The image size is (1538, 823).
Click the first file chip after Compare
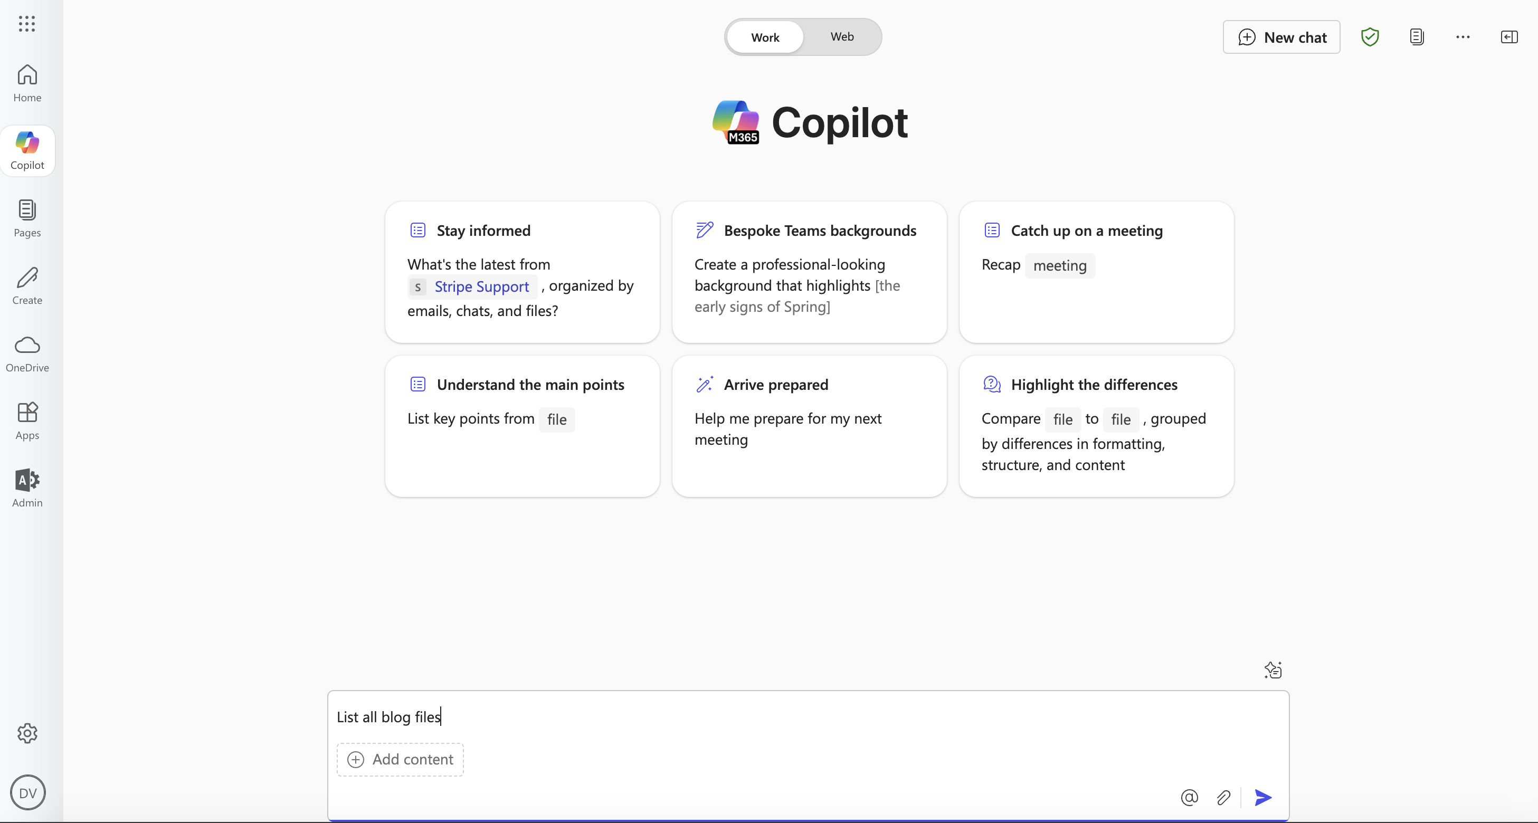tap(1062, 419)
